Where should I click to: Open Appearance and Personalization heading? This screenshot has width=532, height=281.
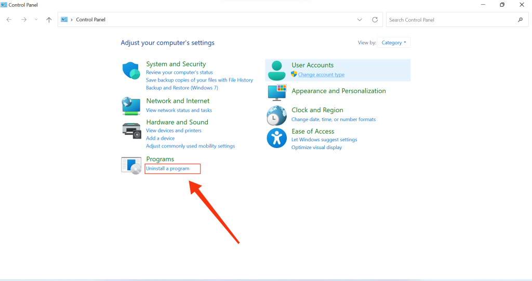coord(339,91)
